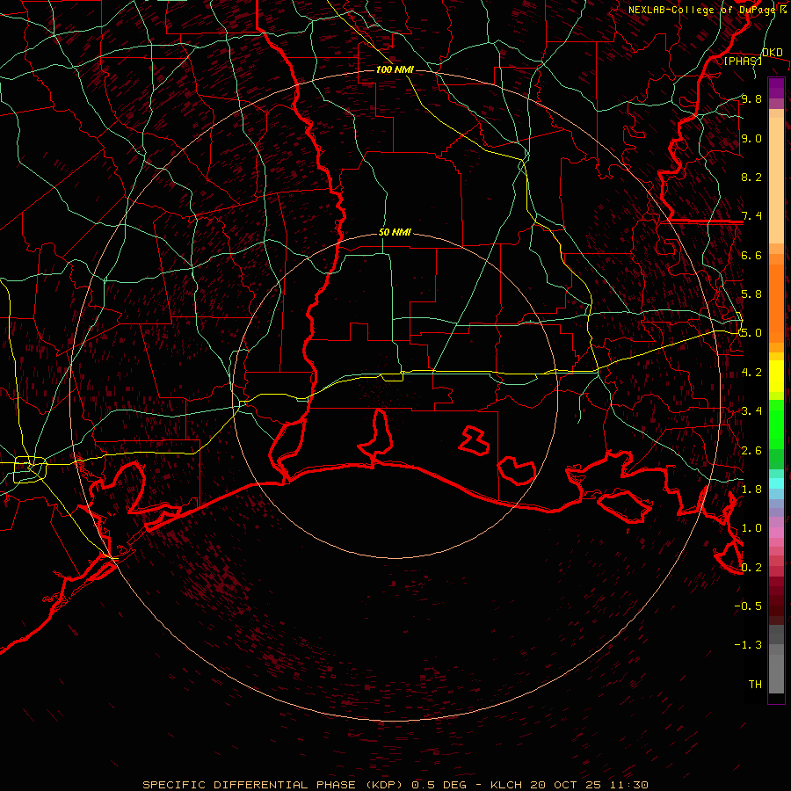Screen dimensions: 791x791
Task: Click the 5.8 scale value
Action: tap(751, 294)
